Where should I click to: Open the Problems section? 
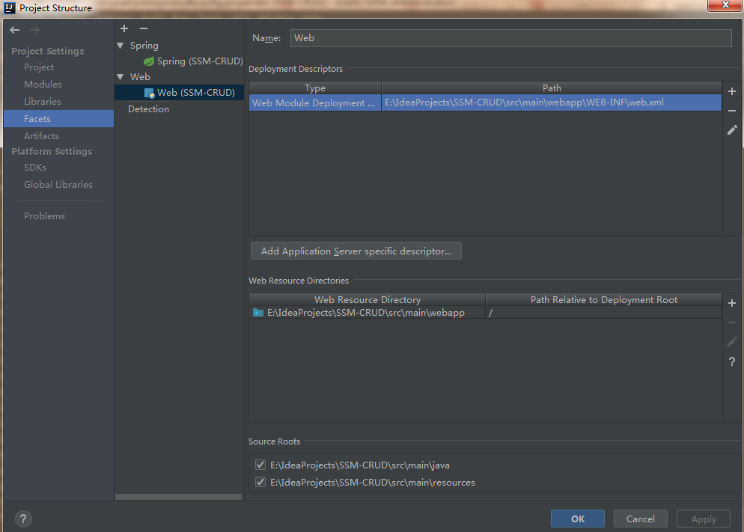point(45,215)
